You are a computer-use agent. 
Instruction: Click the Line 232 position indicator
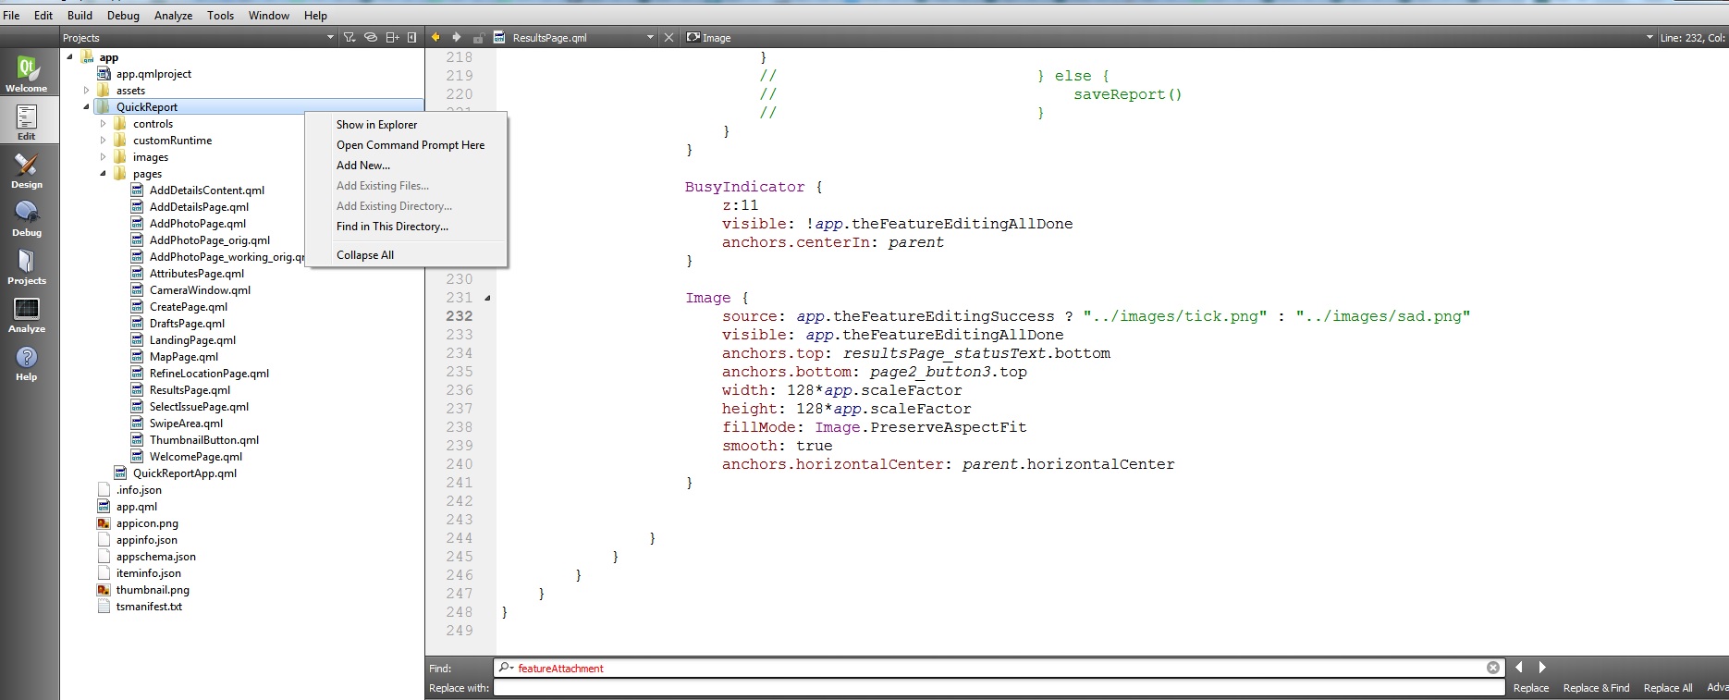click(1693, 38)
